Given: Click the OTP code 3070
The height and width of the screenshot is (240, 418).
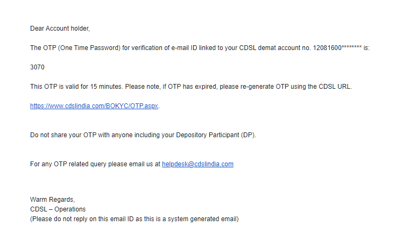Looking at the screenshot, I should click(37, 67).
